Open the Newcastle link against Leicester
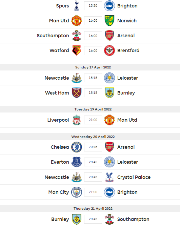The width and height of the screenshot is (180, 226). click(57, 78)
